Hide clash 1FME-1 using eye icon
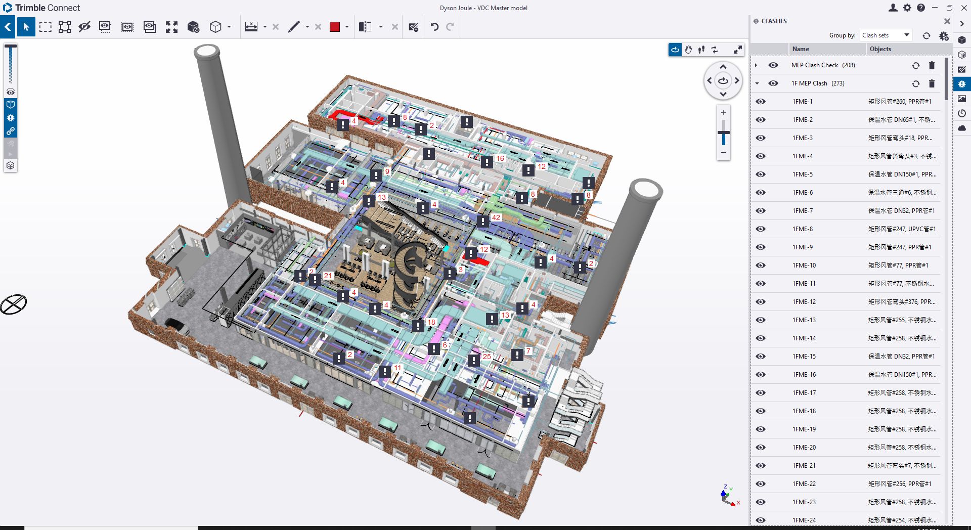This screenshot has height=530, width=971. pyautogui.click(x=761, y=102)
